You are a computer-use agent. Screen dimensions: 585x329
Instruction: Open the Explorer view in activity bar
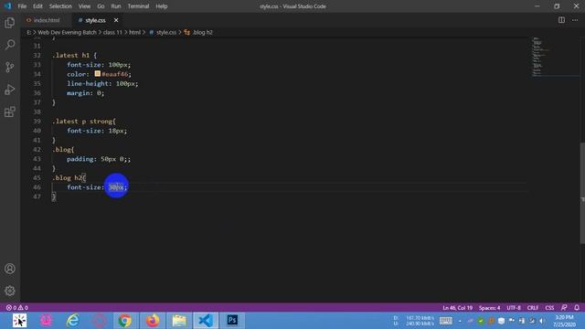point(10,23)
